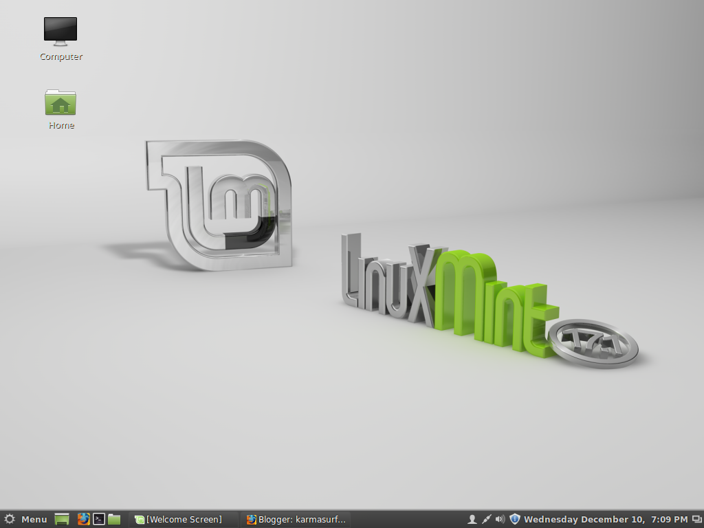Click the user applet icon in tray
The width and height of the screenshot is (704, 528).
pyautogui.click(x=472, y=520)
